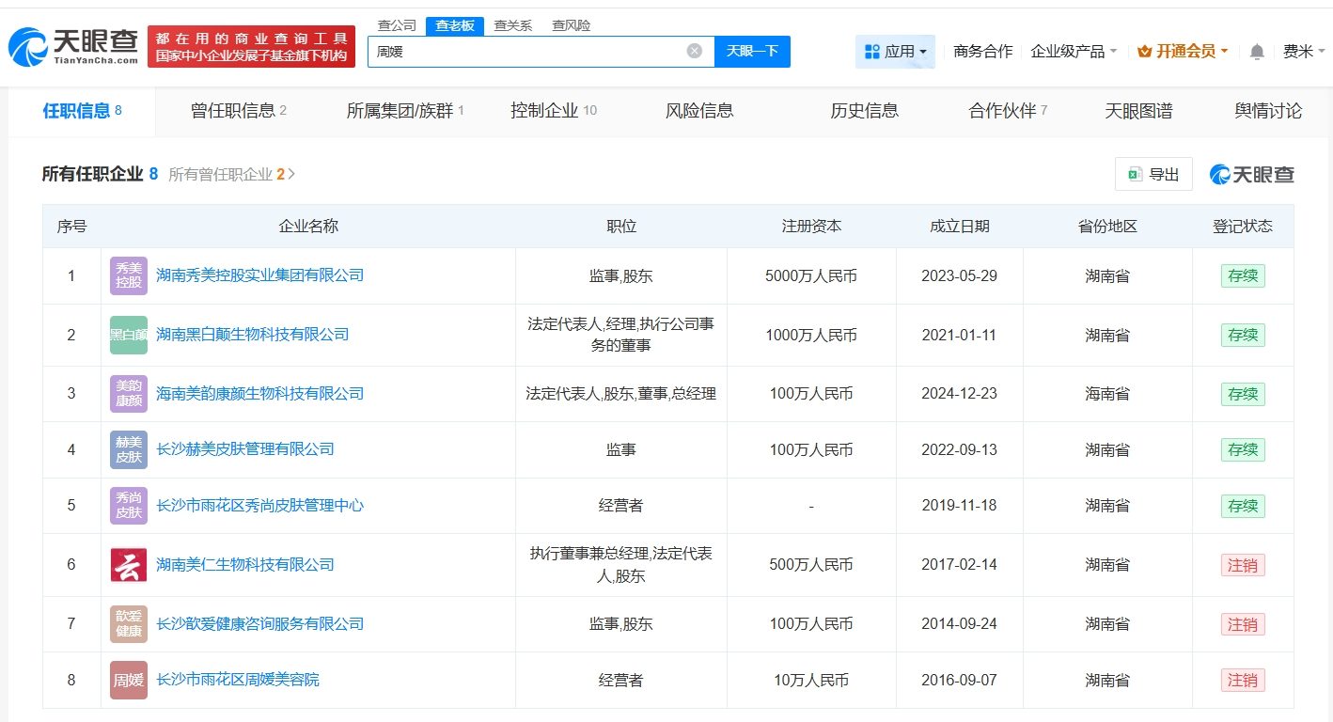Screen dimensions: 1333x722
Task: Click into the search input field
Action: [526, 52]
